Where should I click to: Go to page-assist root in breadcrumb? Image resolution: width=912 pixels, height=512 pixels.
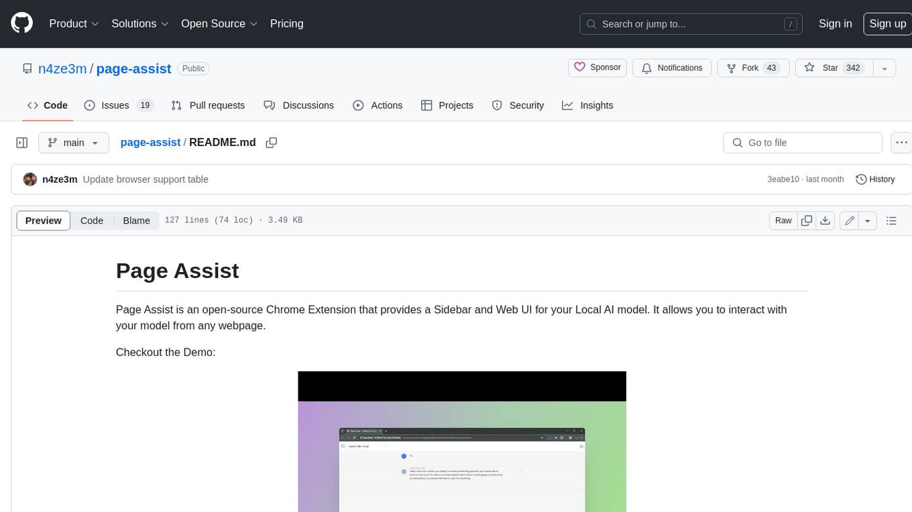click(150, 142)
